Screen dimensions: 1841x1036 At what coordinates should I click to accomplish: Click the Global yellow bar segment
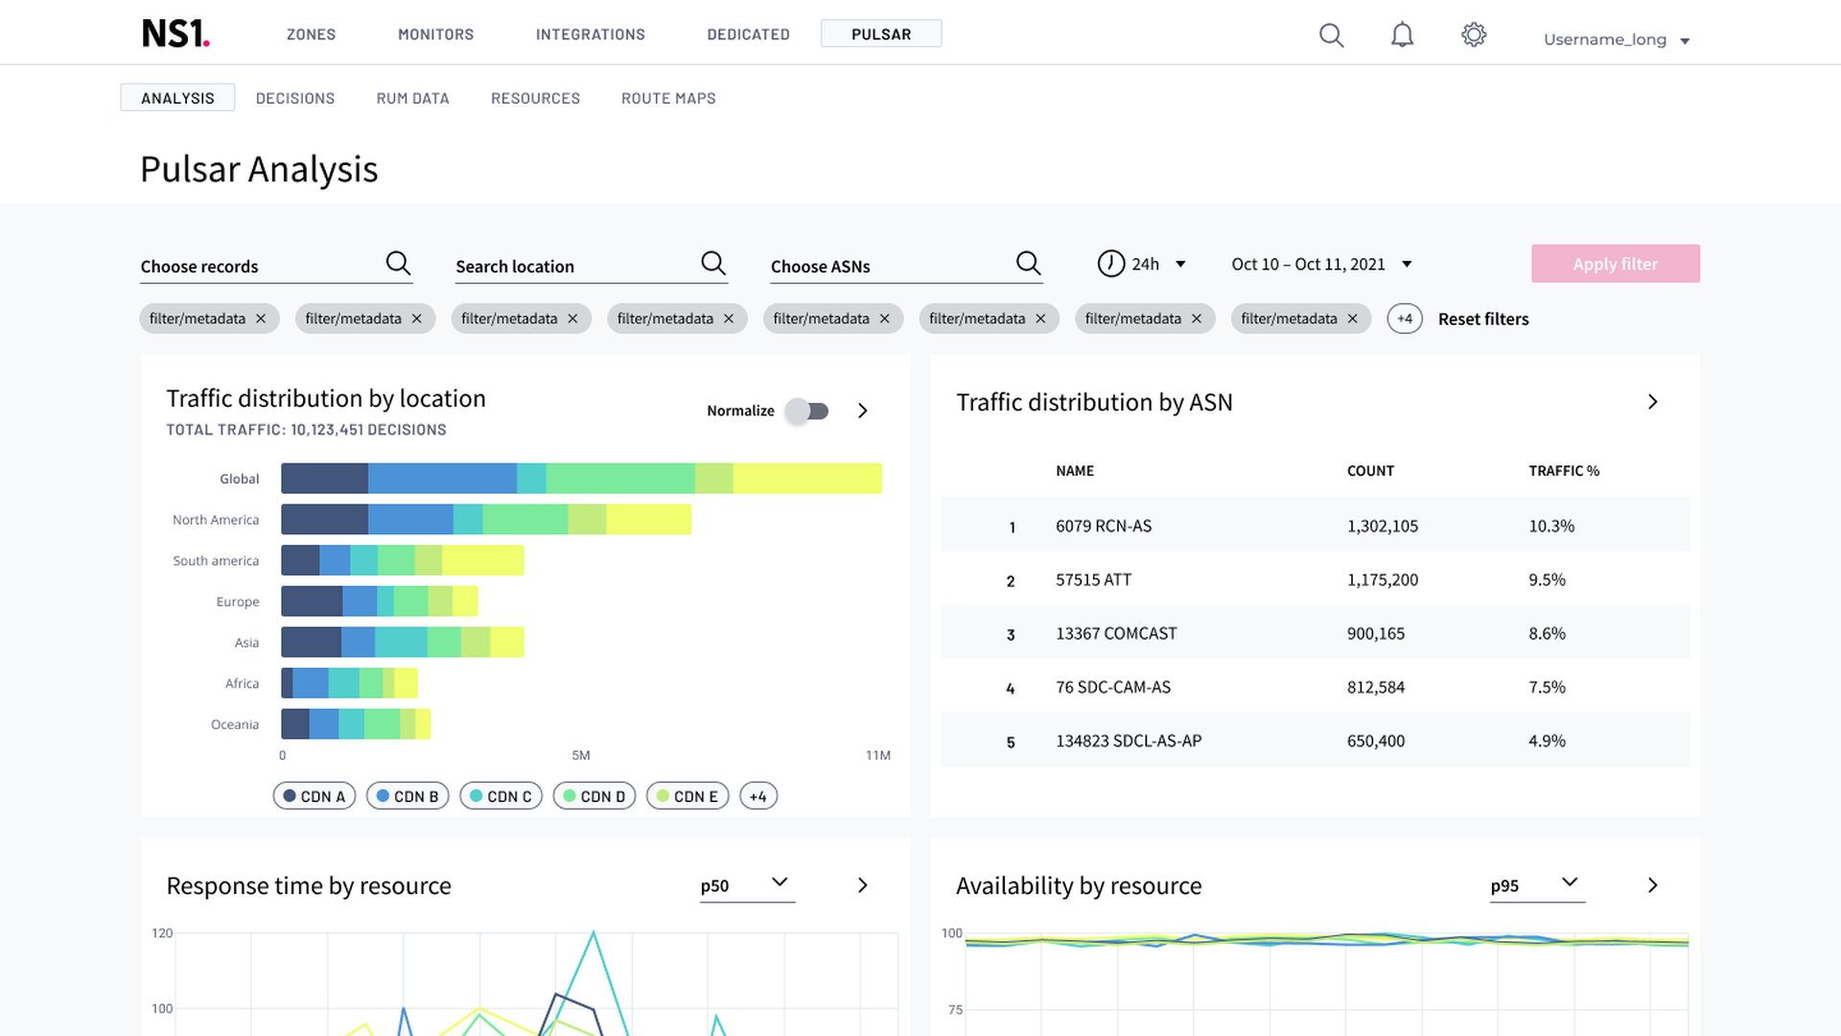[x=807, y=479]
